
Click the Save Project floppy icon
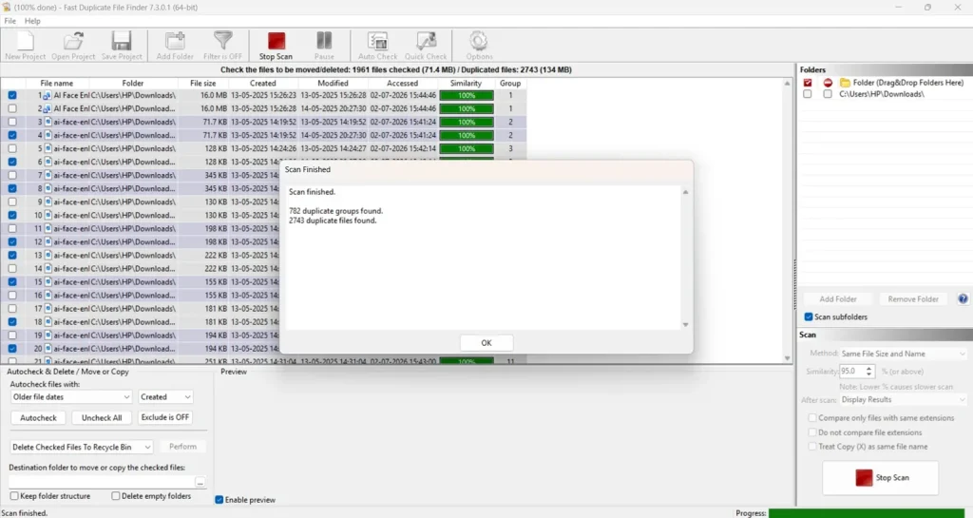pos(122,42)
